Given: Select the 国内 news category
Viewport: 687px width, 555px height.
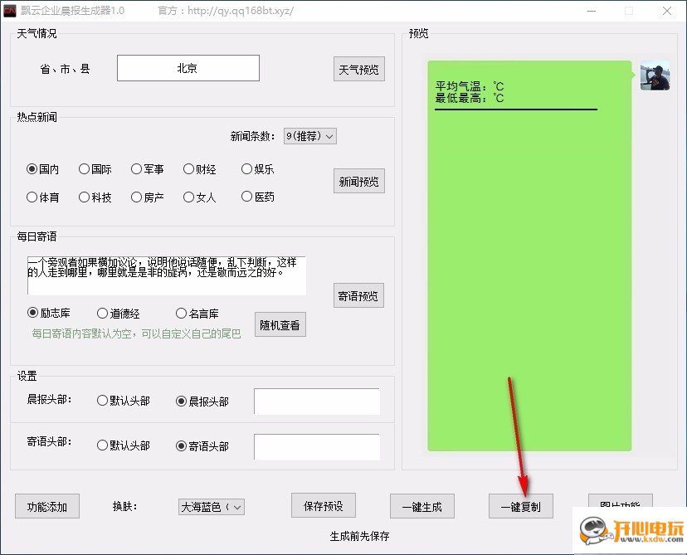Looking at the screenshot, I should pos(42,169).
